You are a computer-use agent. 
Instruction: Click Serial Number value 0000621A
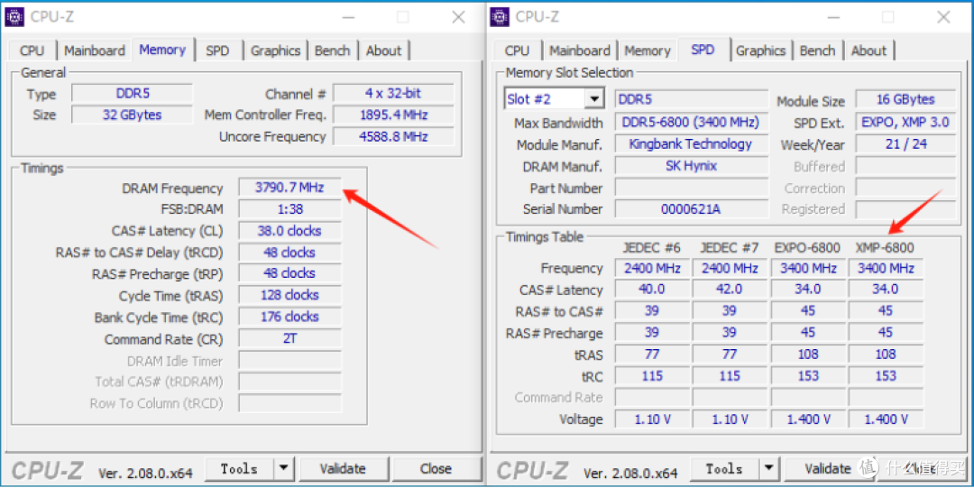pyautogui.click(x=692, y=209)
